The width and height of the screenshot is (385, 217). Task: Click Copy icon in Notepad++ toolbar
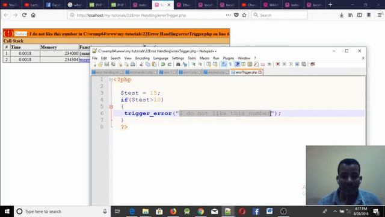(x=148, y=64)
